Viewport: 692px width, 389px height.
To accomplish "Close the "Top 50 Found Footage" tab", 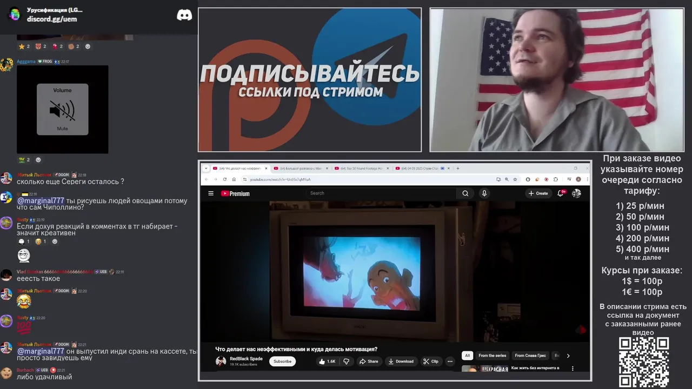I will point(387,168).
